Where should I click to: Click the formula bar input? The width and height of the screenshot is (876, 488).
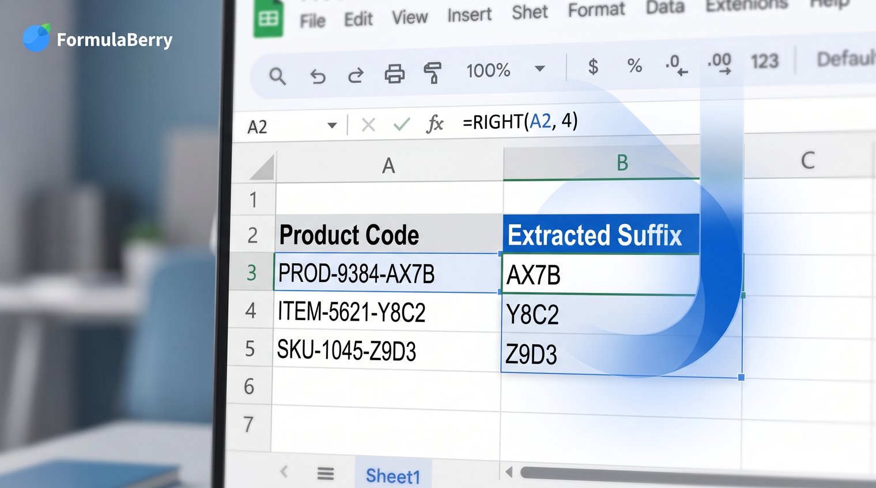(x=663, y=120)
